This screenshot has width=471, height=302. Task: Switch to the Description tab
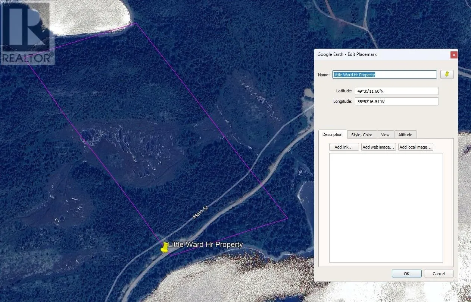click(x=332, y=134)
